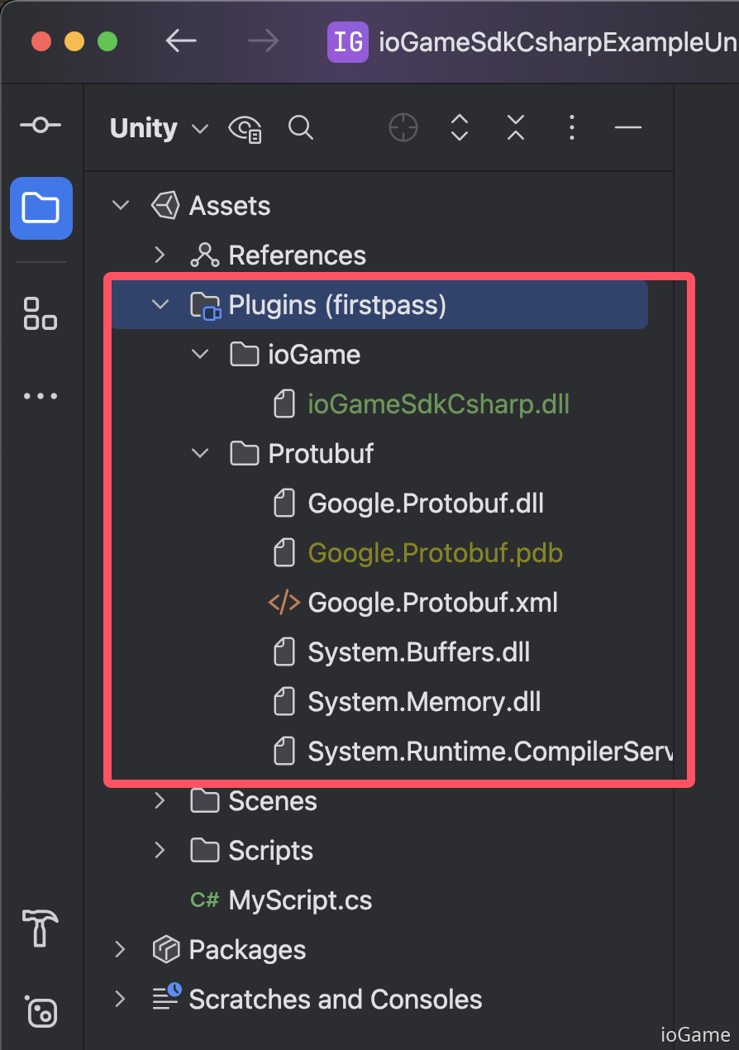Collapse the Plugins (firstpass) node
Viewport: 739px width, 1050px height.
160,304
